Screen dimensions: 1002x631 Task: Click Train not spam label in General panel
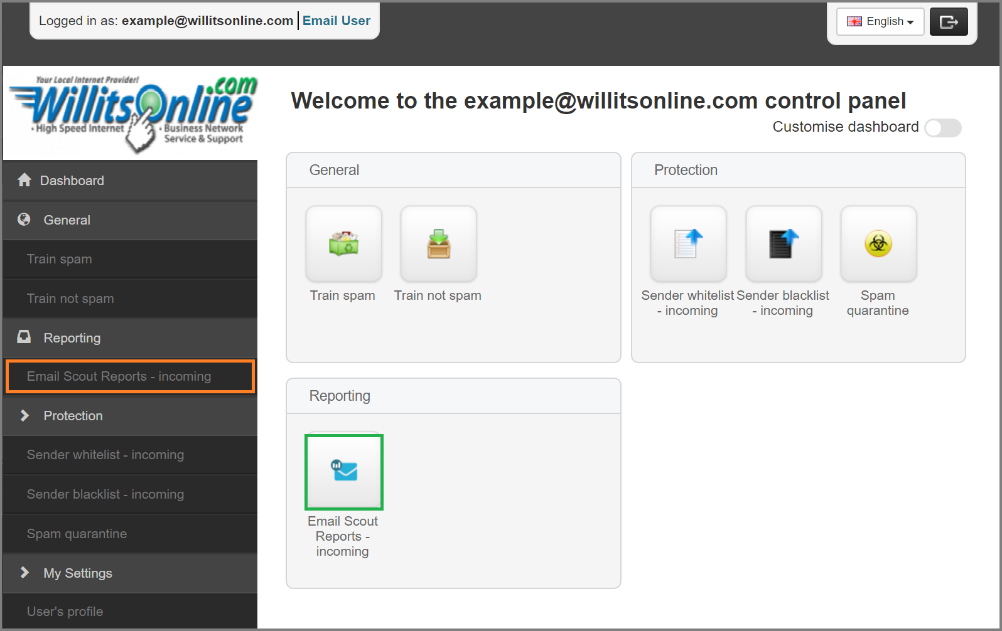438,295
